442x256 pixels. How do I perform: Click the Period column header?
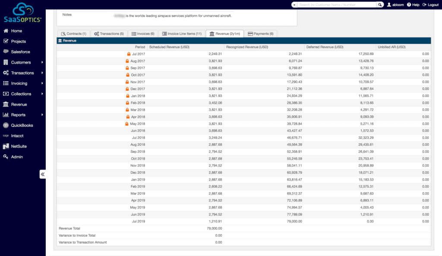pyautogui.click(x=140, y=47)
